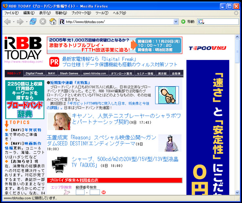
Task: Select the セミナー情報 nav tab
Action: [145, 73]
